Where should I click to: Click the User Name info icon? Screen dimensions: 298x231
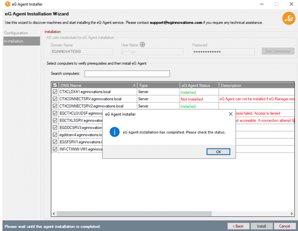pos(142,45)
